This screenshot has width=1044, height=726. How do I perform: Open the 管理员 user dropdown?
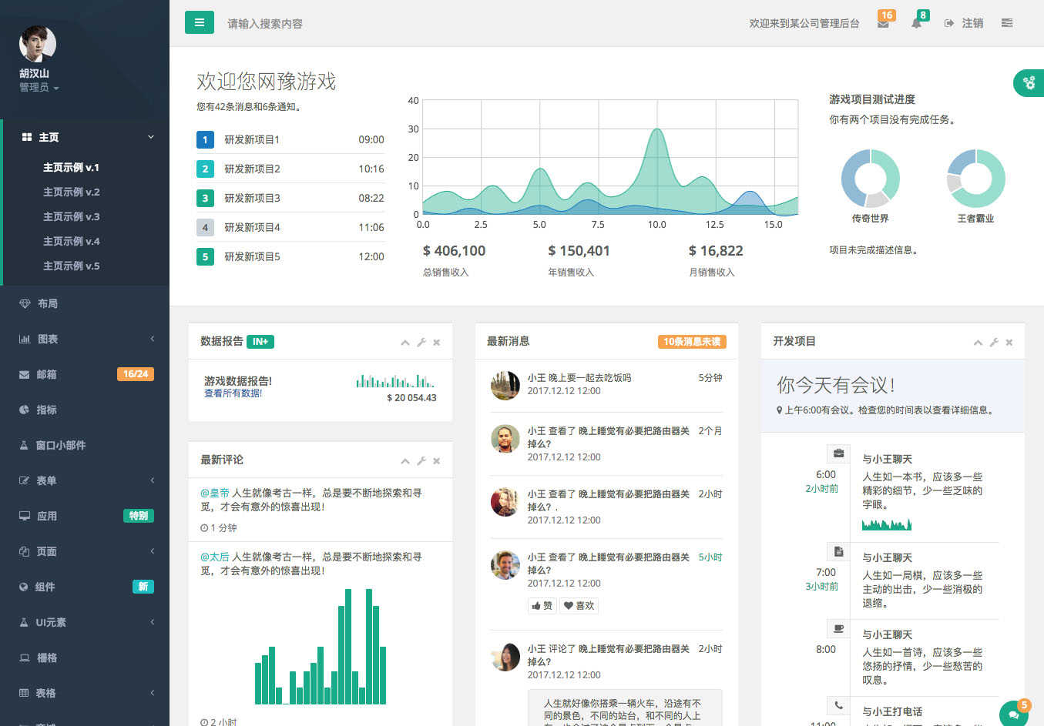(x=39, y=87)
